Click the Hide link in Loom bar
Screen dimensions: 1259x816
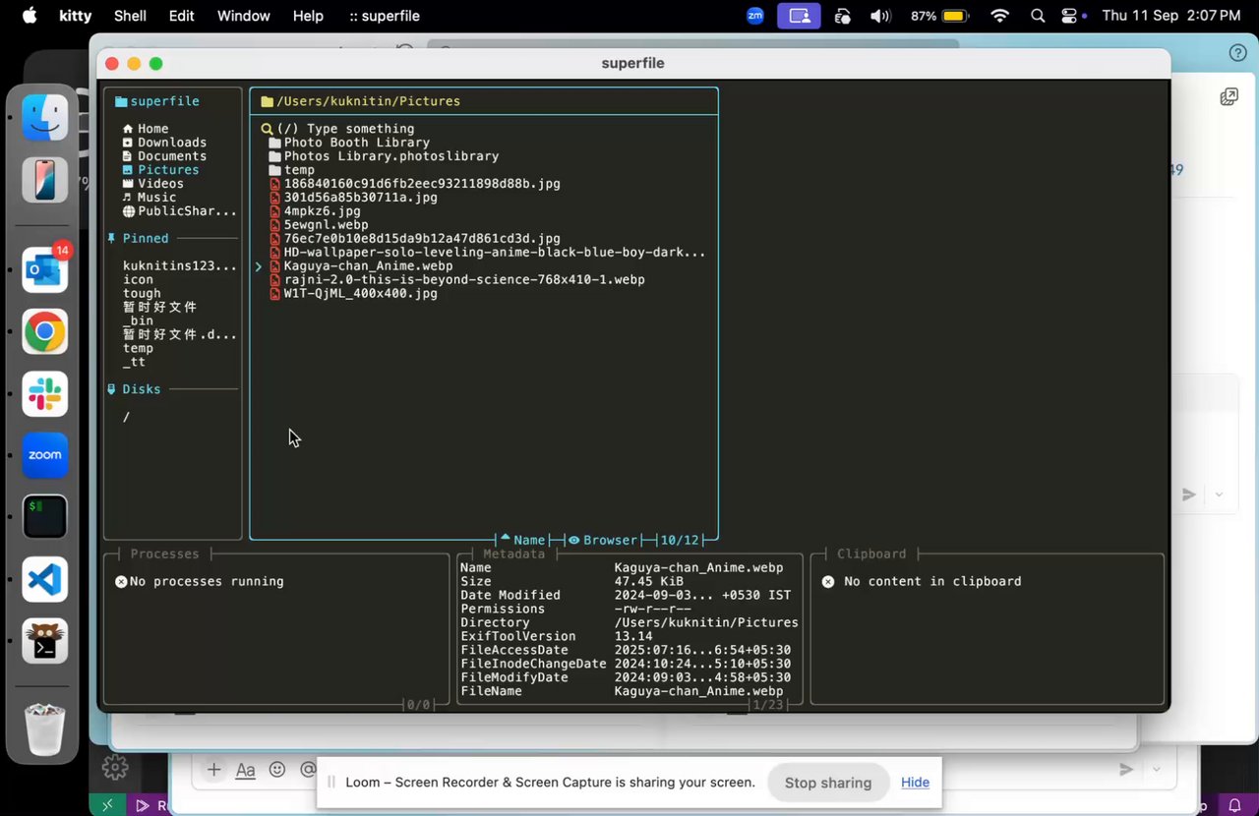pos(915,783)
